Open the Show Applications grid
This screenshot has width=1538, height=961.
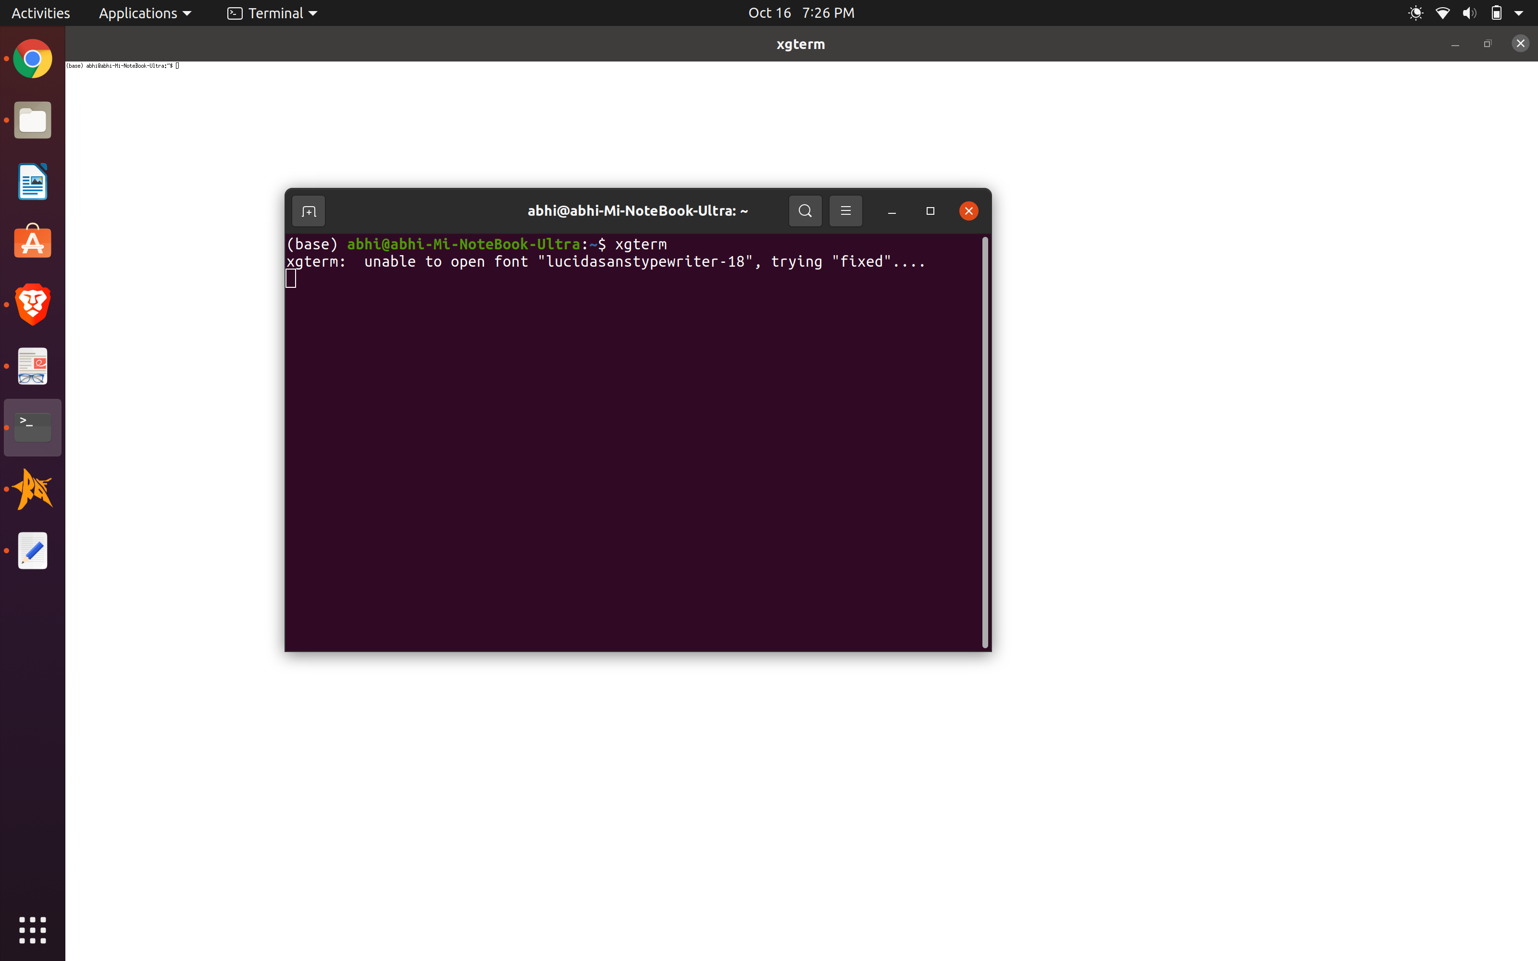pos(32,930)
